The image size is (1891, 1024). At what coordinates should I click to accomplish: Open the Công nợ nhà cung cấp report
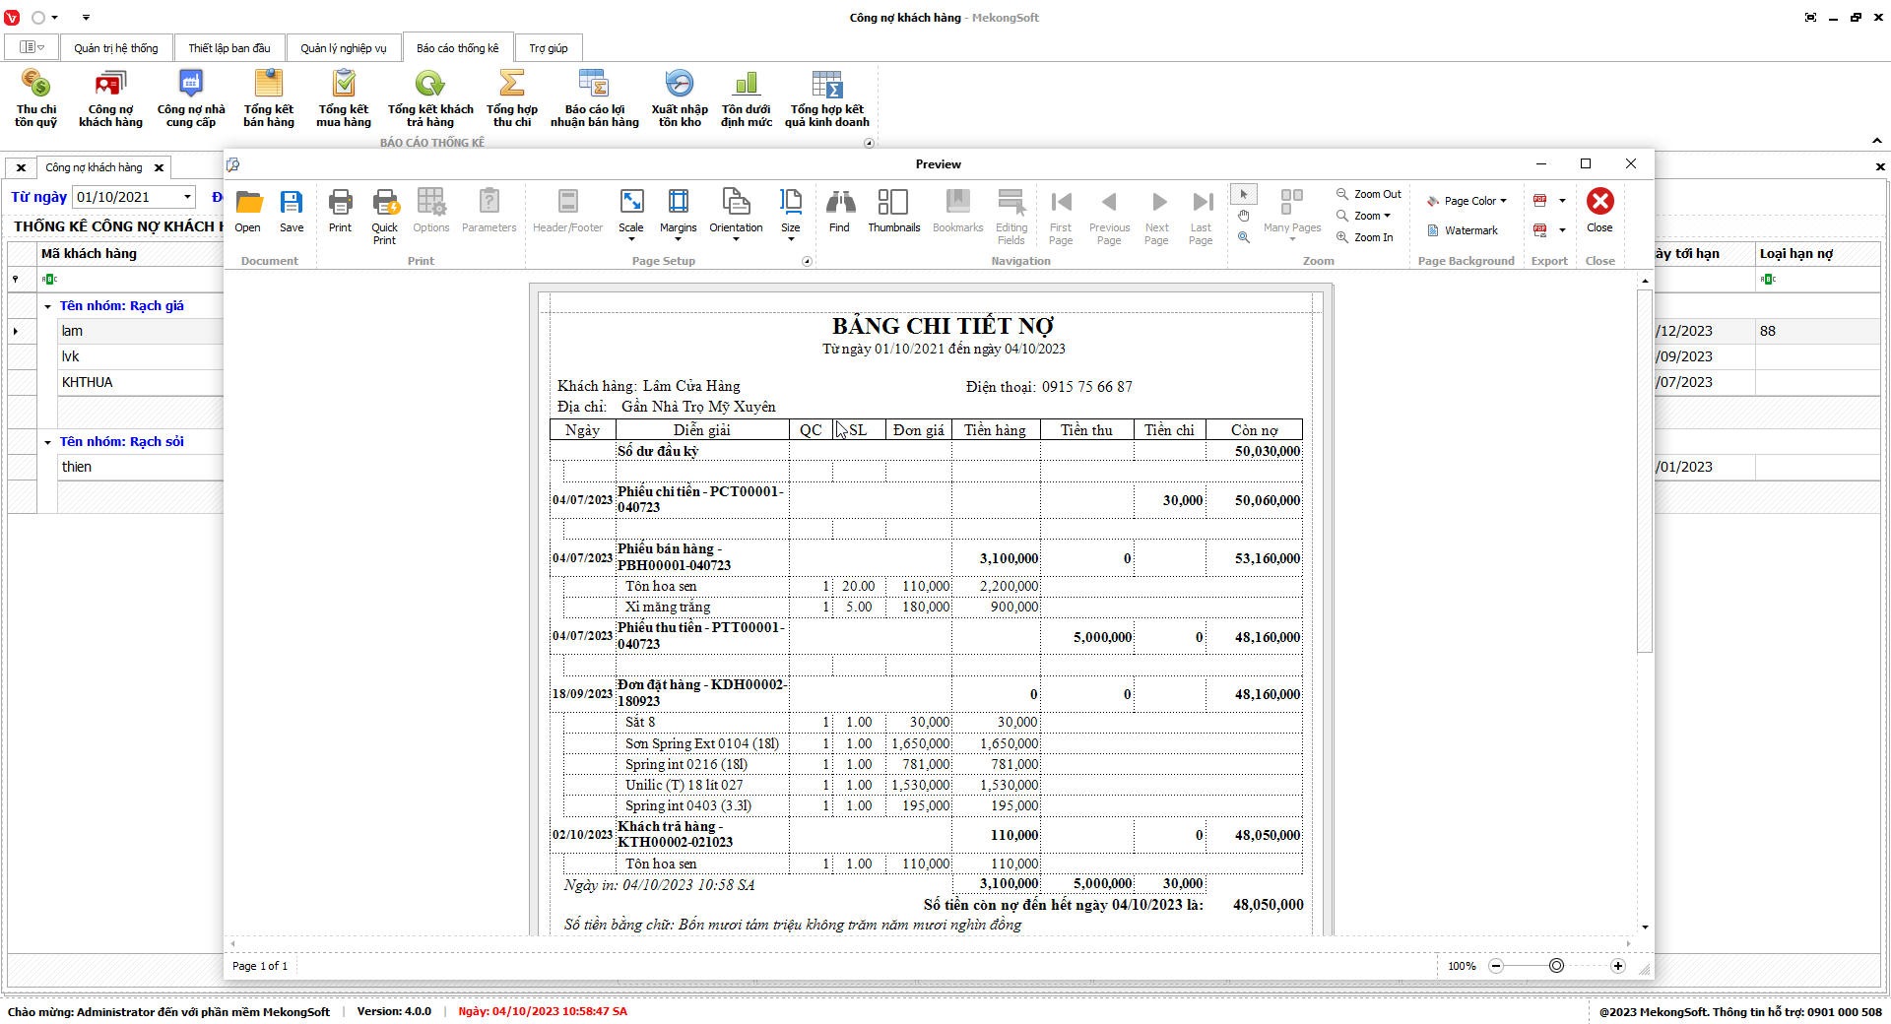[x=191, y=99]
